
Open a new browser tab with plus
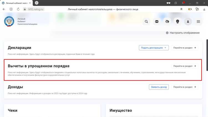[37, 3]
